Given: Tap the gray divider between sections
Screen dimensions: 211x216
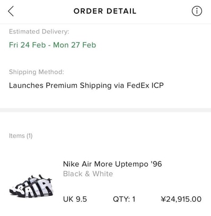Looking at the screenshot, I should point(105,110).
